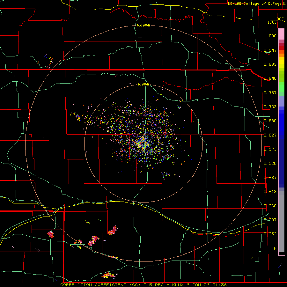Click the 100 NMI range ring label

(x=143, y=25)
